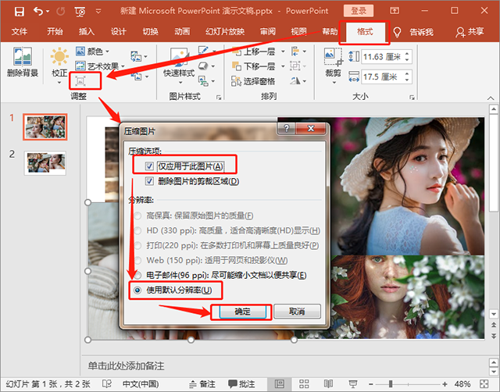The width and height of the screenshot is (500, 392).
Task: Switch to 动画 (Animations) tab
Action: point(182,31)
